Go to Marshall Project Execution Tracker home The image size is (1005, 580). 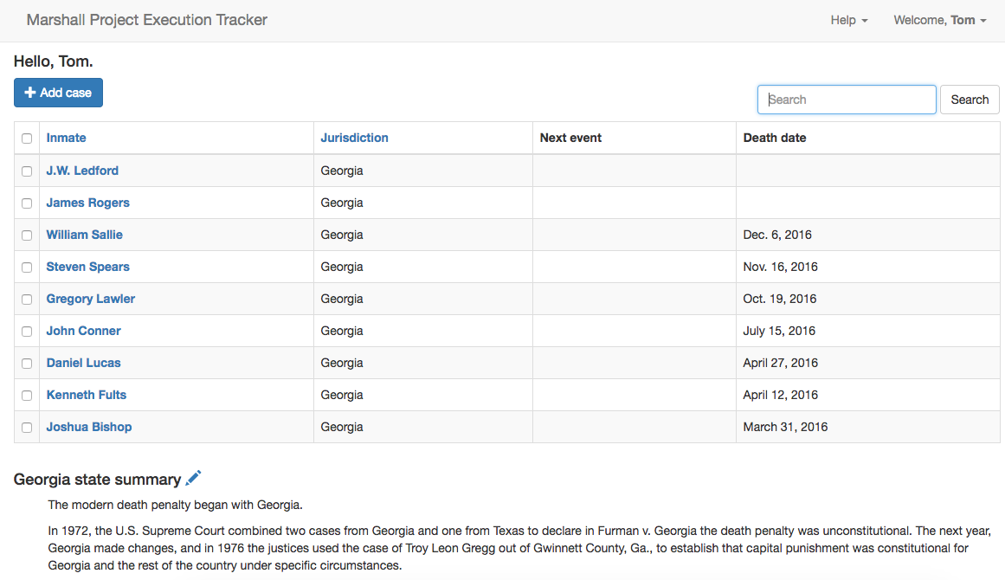click(147, 20)
